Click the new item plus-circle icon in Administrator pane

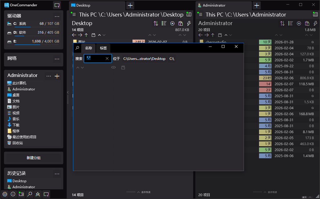[x=299, y=23]
